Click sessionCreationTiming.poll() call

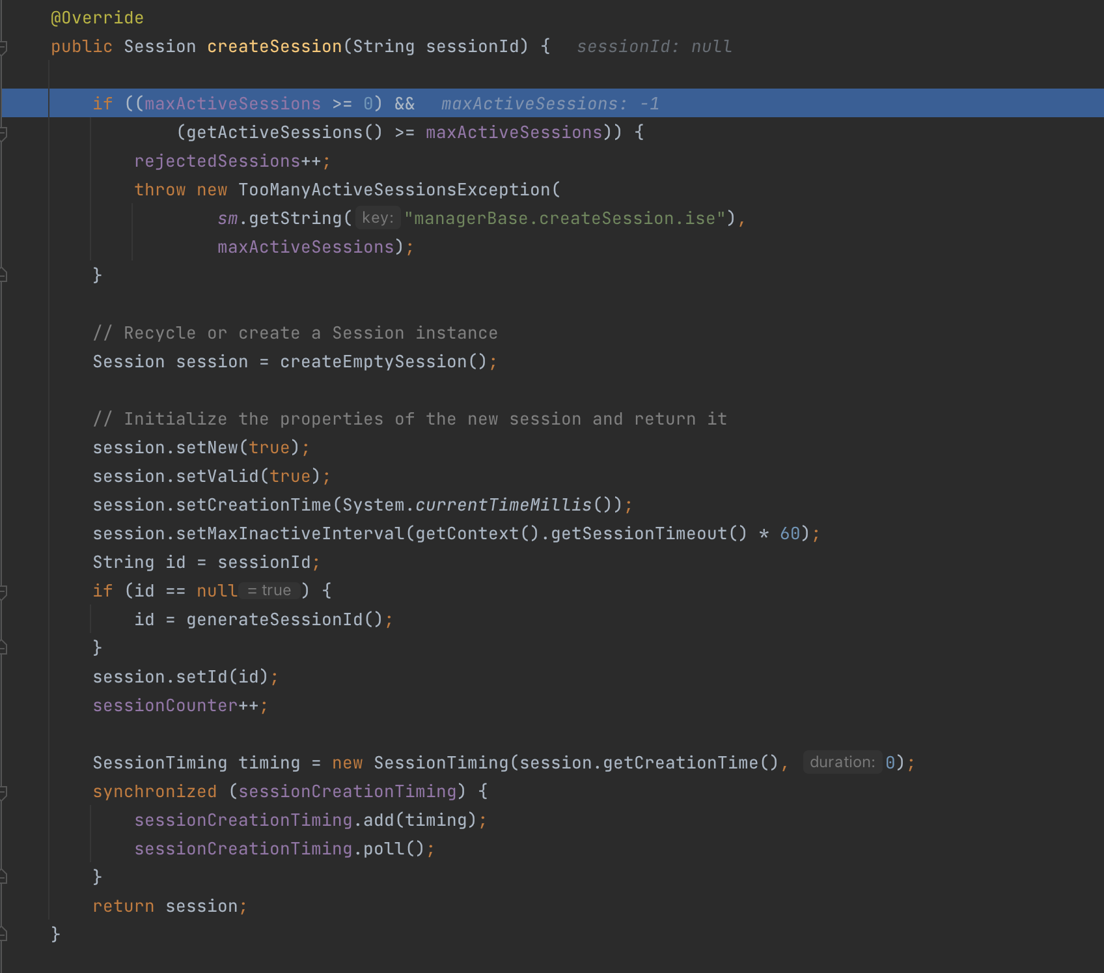point(279,849)
